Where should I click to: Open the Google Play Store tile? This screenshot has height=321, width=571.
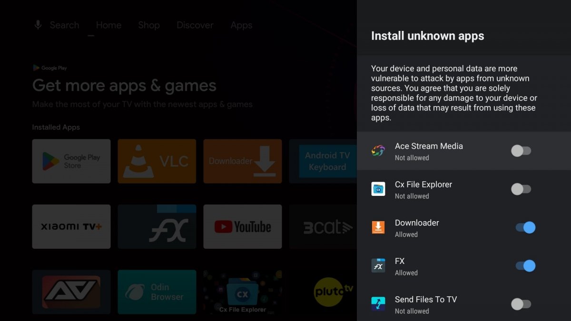click(x=71, y=161)
